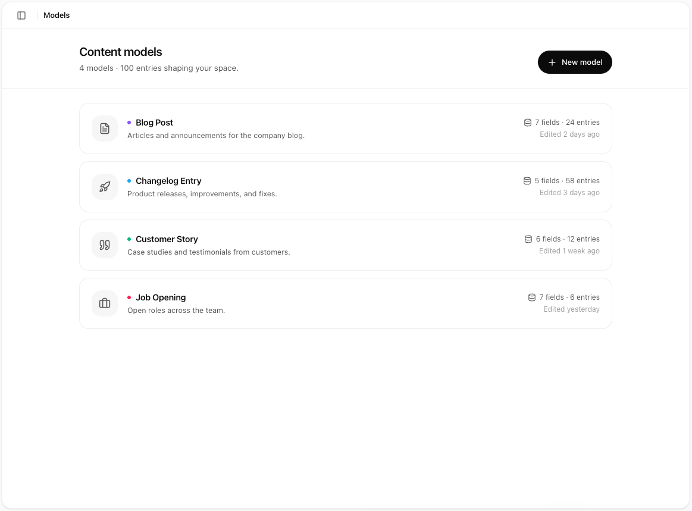Click the plus icon in New model button

[552, 62]
